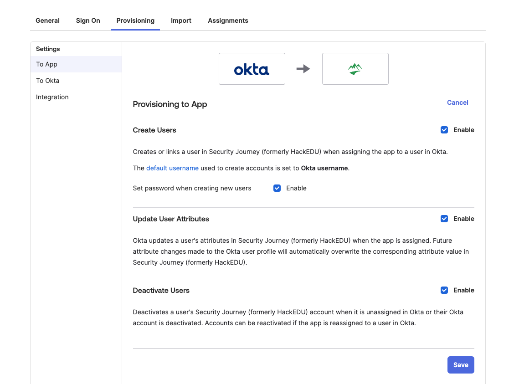The image size is (514, 384).
Task: Uncheck Set password when creating new users
Action: tap(277, 188)
